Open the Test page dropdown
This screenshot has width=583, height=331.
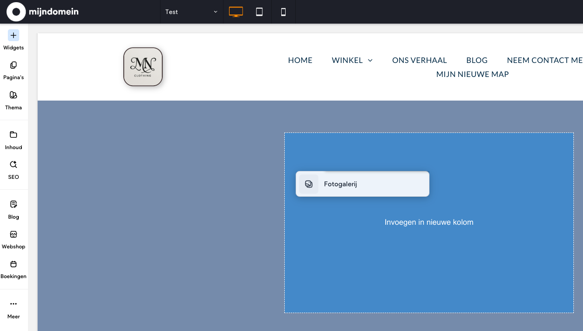pos(191,12)
